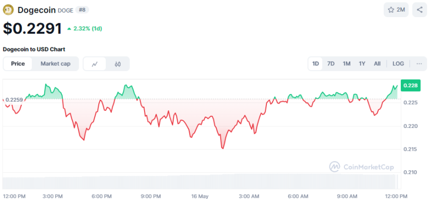428x199 pixels.
Task: Choose the 1D time range
Action: (x=316, y=63)
